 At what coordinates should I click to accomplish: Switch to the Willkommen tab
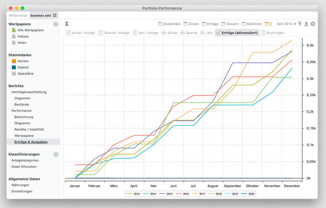[18, 15]
